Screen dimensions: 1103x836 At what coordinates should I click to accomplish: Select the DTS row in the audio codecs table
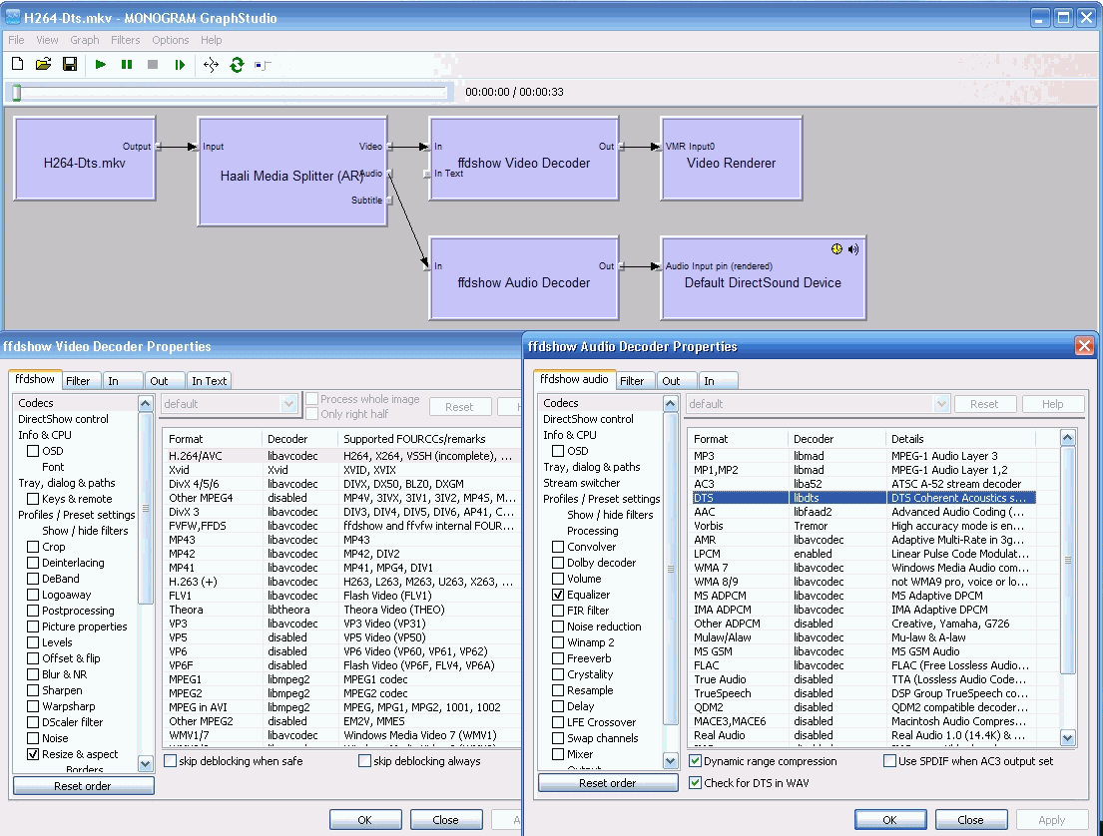863,498
